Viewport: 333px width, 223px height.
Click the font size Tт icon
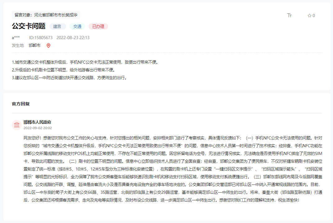289,15
